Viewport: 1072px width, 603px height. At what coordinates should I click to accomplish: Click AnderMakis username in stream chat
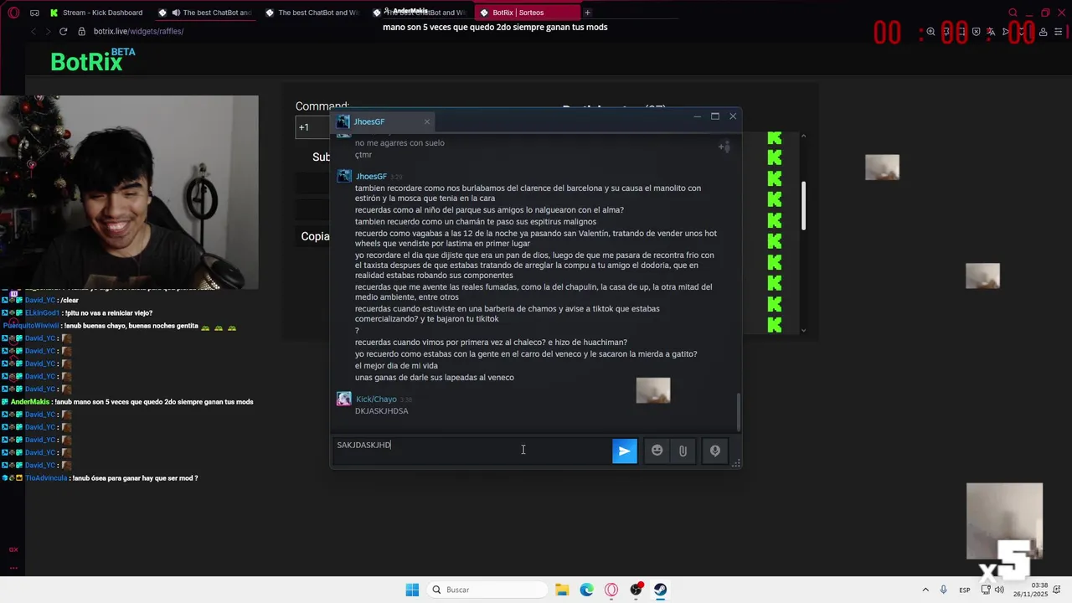coord(31,402)
